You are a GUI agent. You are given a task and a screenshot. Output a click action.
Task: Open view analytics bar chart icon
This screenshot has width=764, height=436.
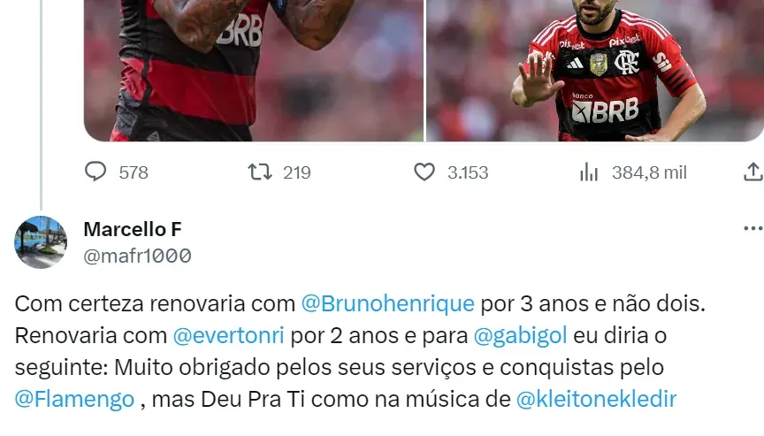pos(589,172)
